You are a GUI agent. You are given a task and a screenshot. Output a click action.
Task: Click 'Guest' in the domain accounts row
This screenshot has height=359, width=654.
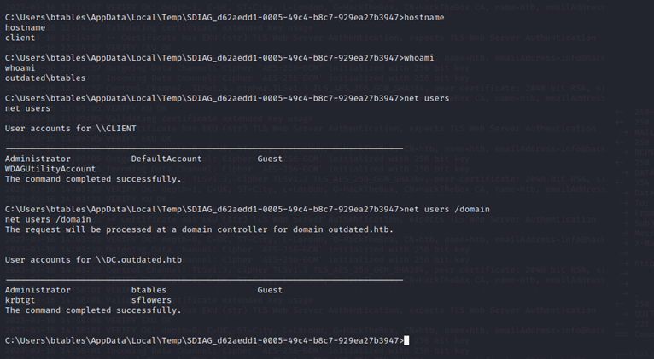click(270, 290)
